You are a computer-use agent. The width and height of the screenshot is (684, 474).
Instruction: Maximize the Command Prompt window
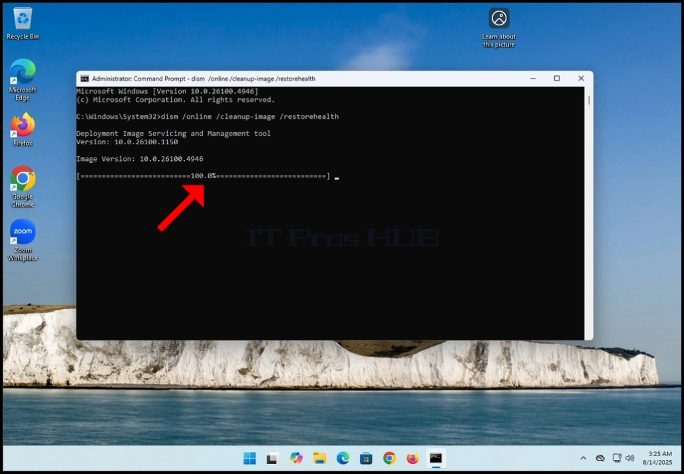(x=557, y=78)
